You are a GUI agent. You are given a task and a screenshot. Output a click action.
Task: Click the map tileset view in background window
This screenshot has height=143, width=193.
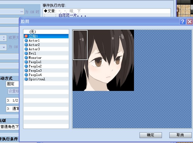[x=185, y=8]
